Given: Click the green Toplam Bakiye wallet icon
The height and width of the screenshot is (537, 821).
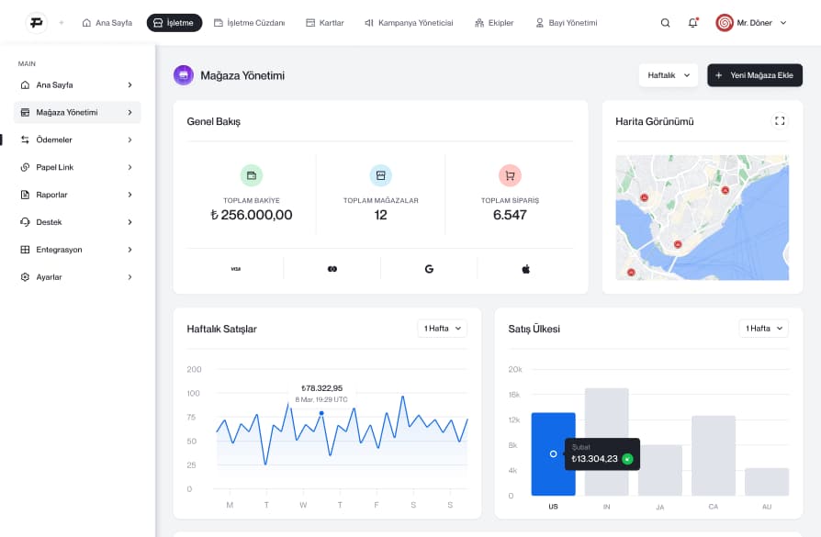Looking at the screenshot, I should 251,175.
